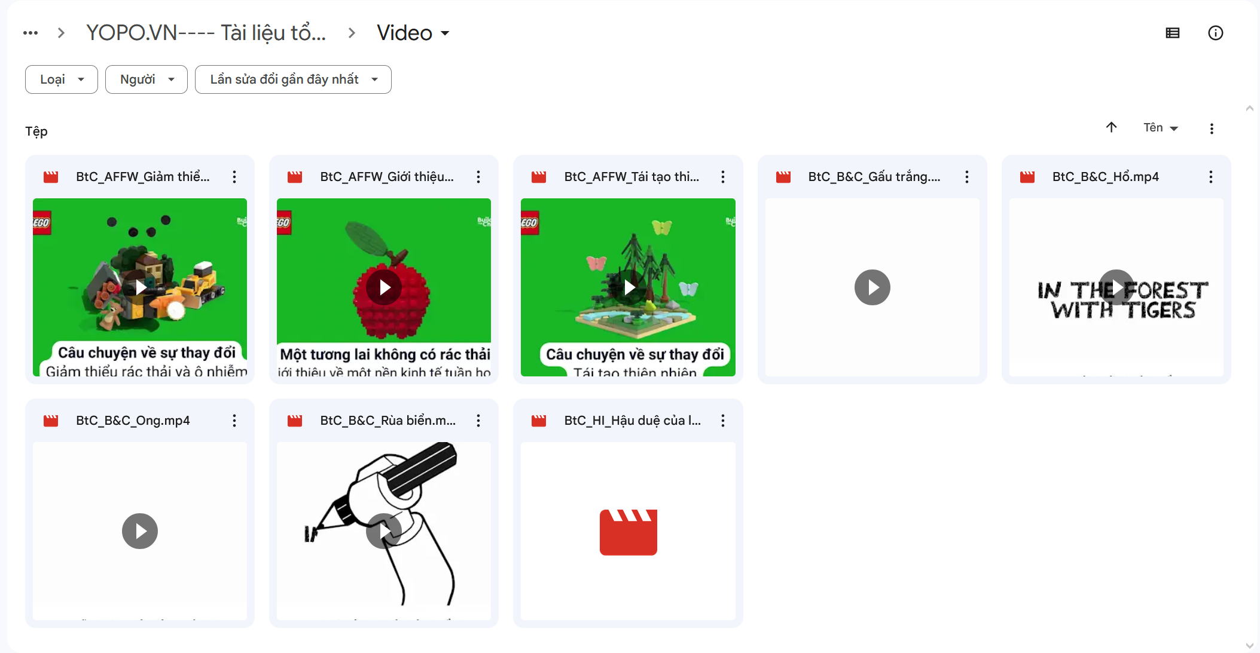Viewport: 1260px width, 653px height.
Task: Open Lần sửa đổi gần đây nhất filter
Action: pyautogui.click(x=293, y=79)
